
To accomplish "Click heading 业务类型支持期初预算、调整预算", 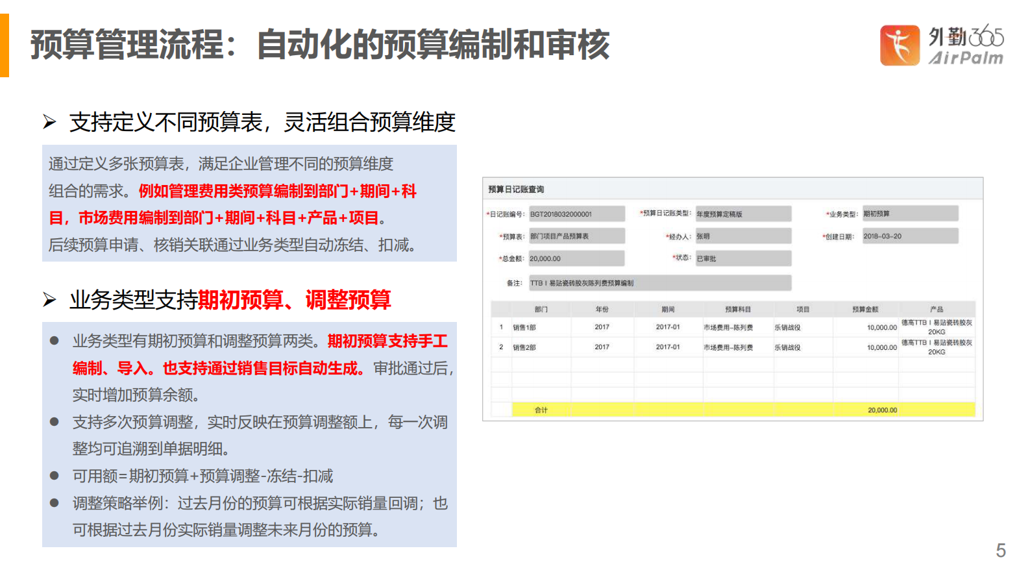I will click(x=230, y=300).
